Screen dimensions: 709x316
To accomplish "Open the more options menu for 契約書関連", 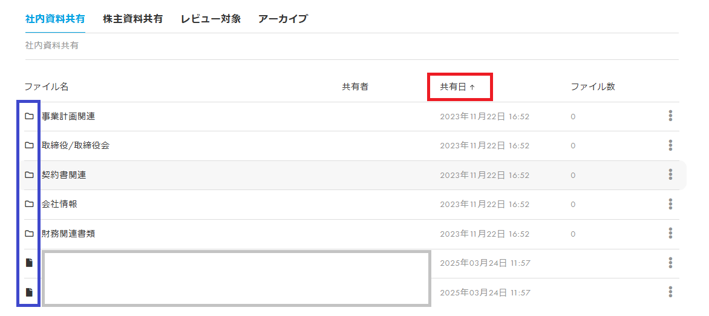I will pos(670,175).
